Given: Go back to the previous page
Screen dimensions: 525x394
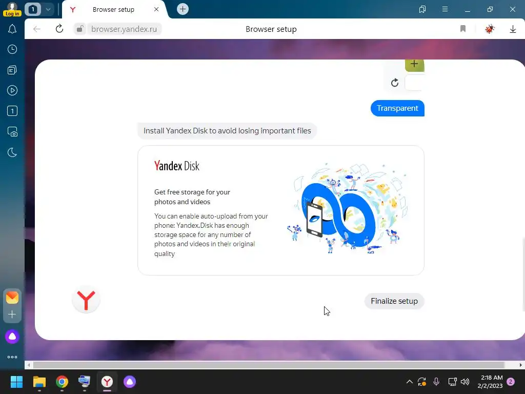Looking at the screenshot, I should tap(37, 29).
